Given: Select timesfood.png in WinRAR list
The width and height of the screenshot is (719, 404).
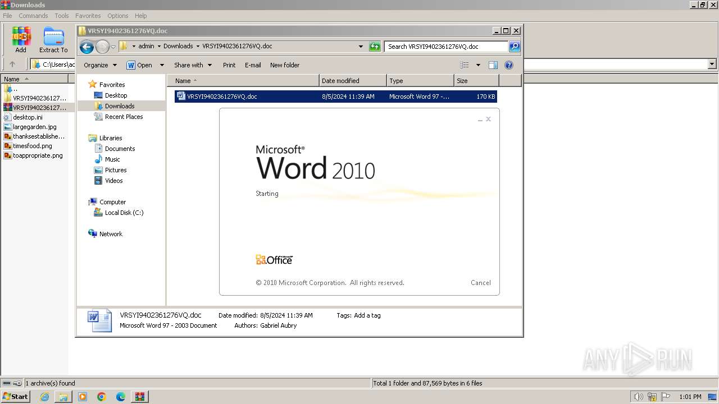Looking at the screenshot, I should pyautogui.click(x=32, y=146).
